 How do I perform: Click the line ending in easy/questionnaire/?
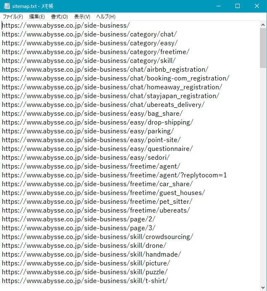pos(97,149)
